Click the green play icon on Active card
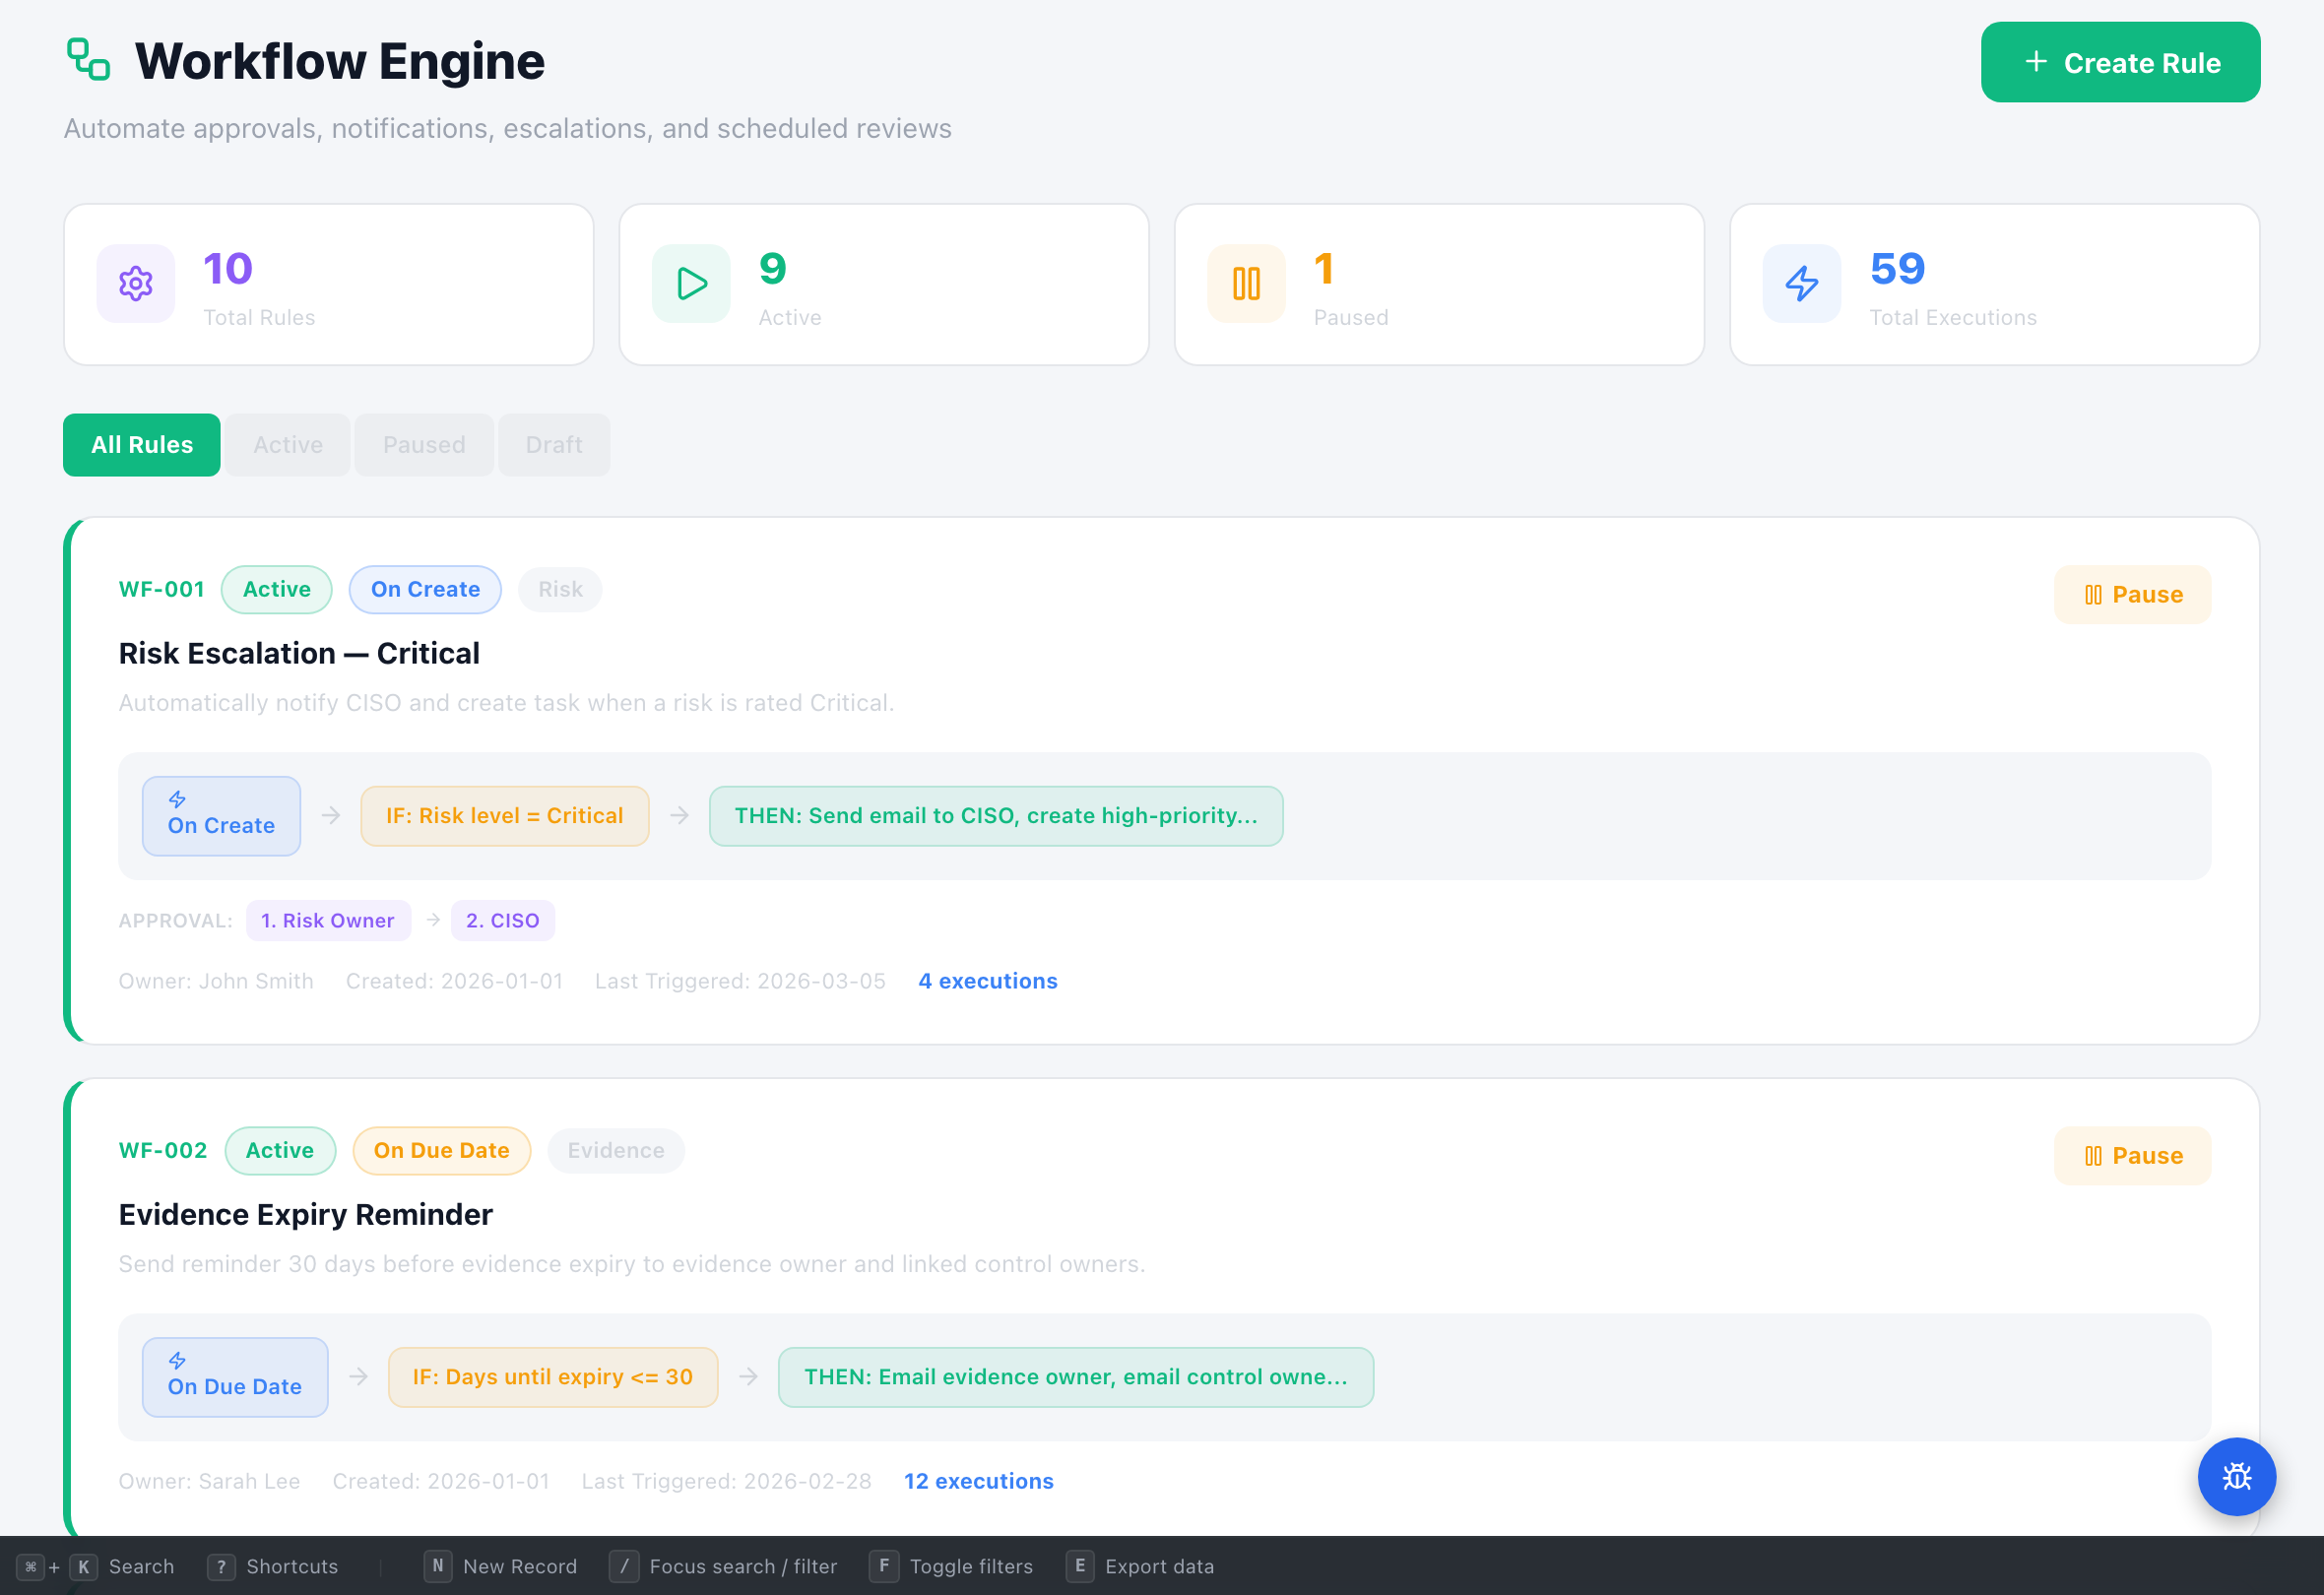This screenshot has height=1595, width=2324. pos(690,283)
